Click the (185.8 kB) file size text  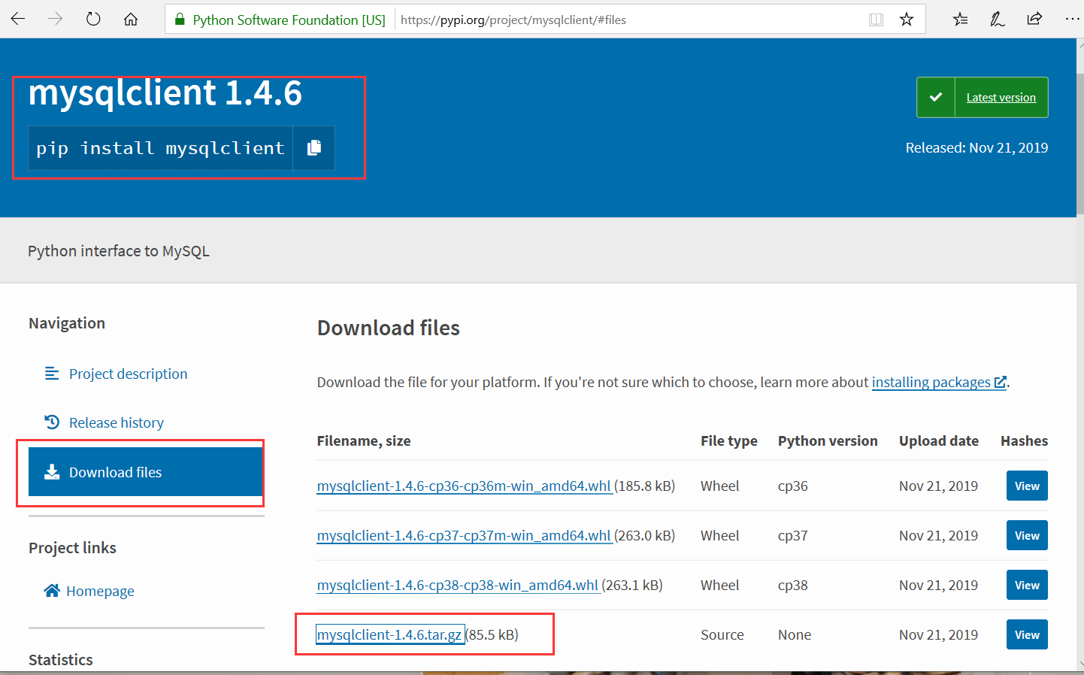pyautogui.click(x=645, y=486)
